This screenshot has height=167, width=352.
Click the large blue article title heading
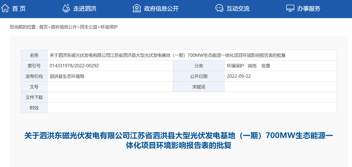point(179,140)
